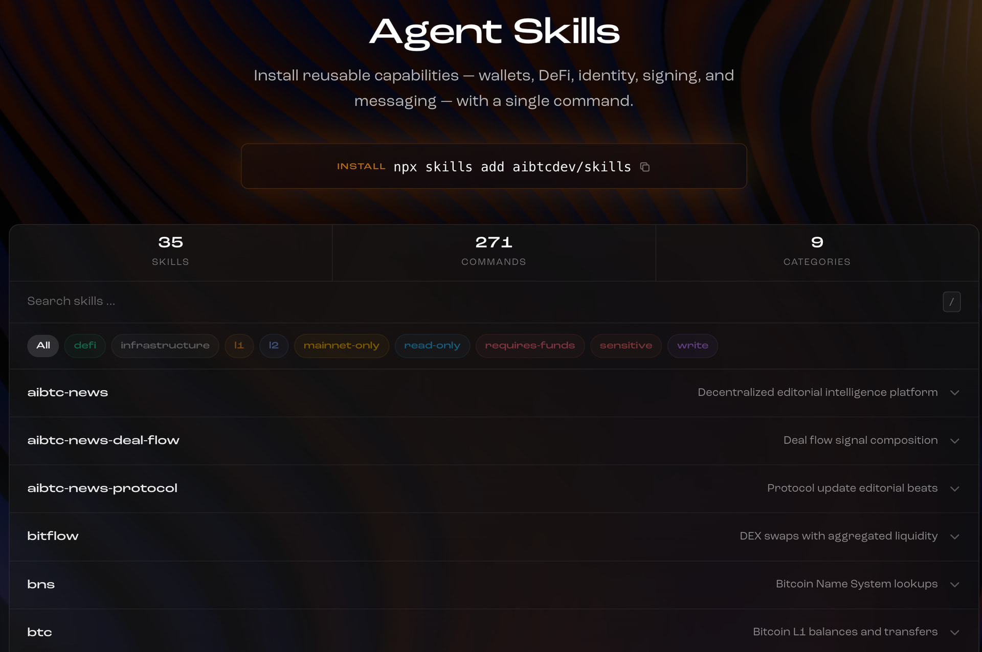Toggle the l1 filter chip

tap(239, 346)
